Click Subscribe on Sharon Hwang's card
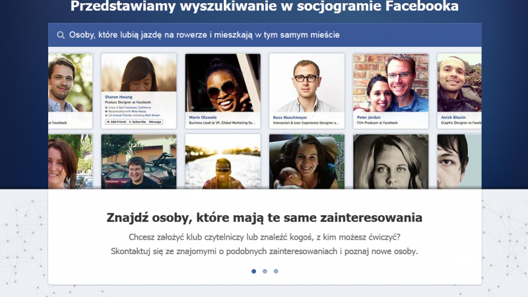This screenshot has width=528, height=297. 137,122
